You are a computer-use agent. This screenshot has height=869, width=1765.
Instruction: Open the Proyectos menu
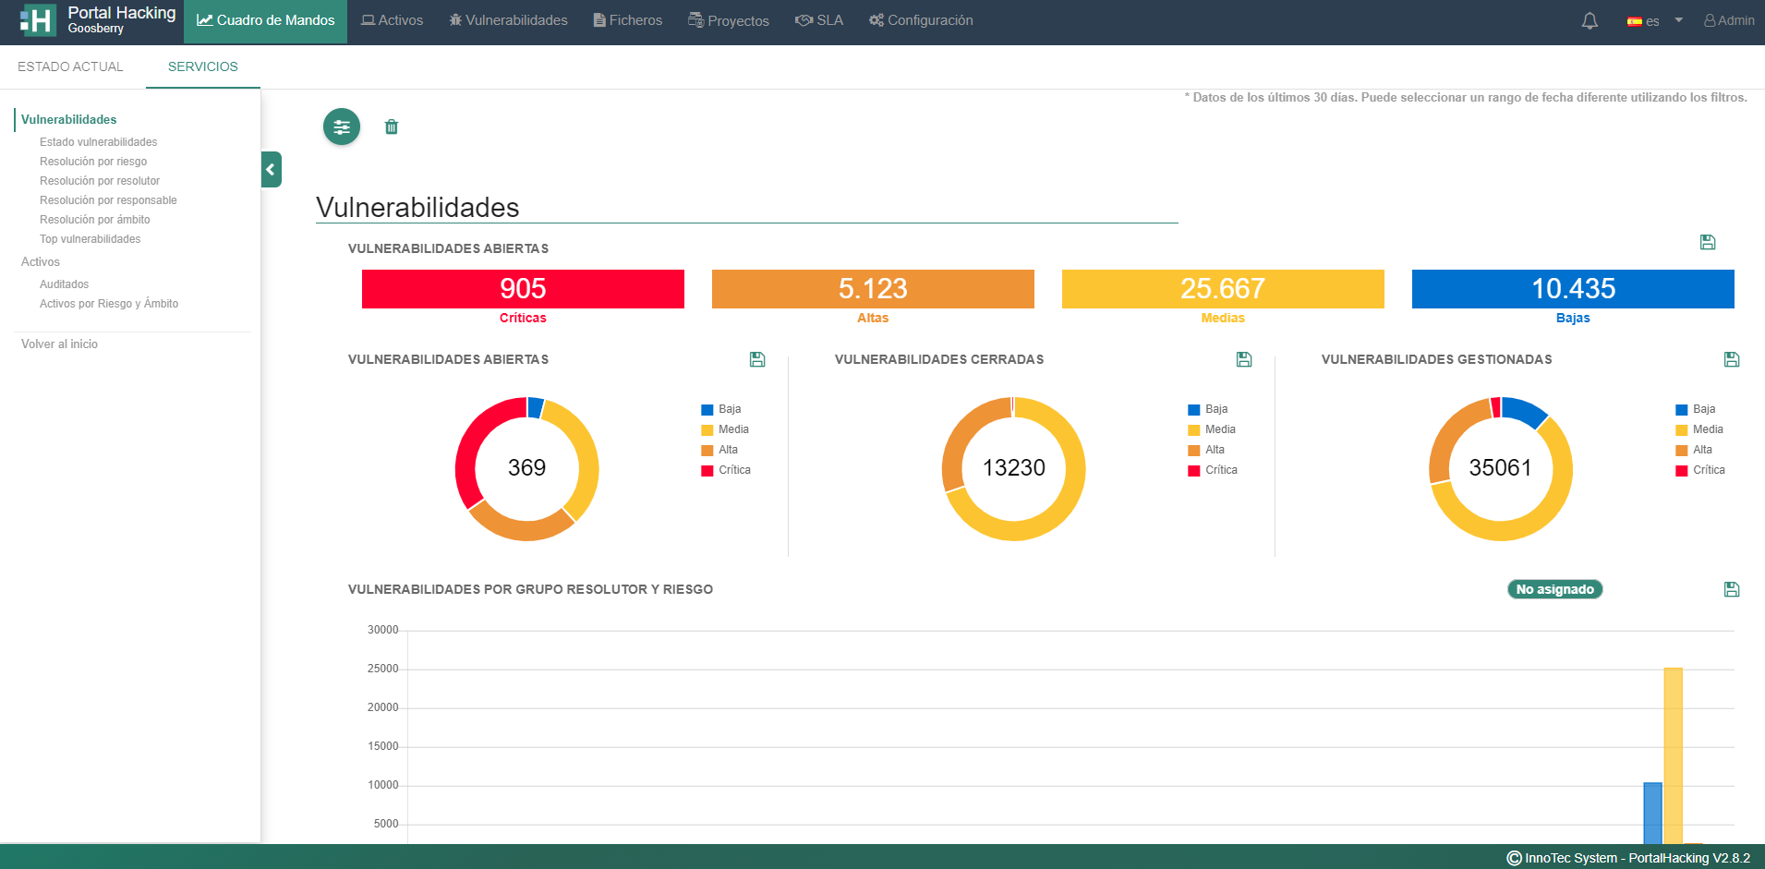[x=729, y=20]
